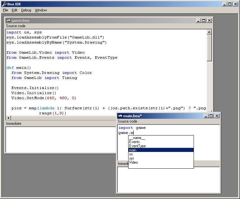240x199 pixels.
Task: Maximize the game.boa editor window
Action: (x=204, y=21)
